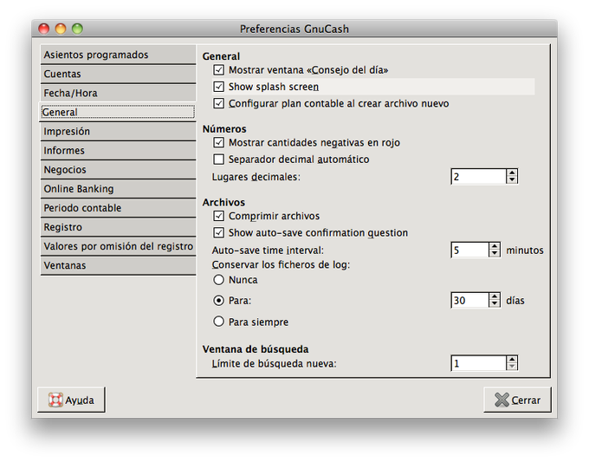Increase Lugares decimales with up arrow
The width and height of the screenshot is (589, 462).
click(x=512, y=172)
